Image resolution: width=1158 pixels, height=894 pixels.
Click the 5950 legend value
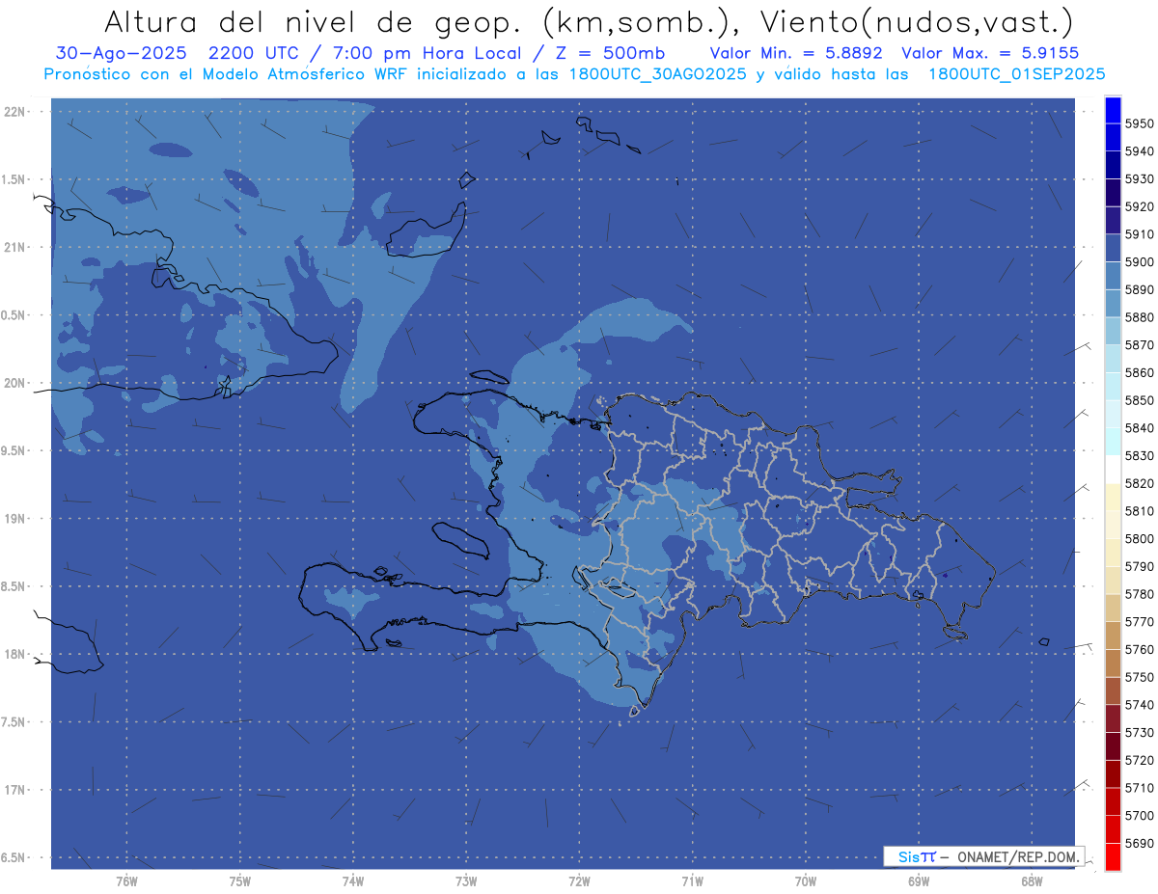point(1139,123)
